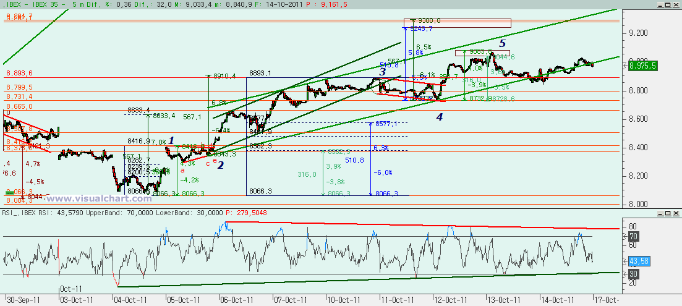Click the 20 label on RSI axis

tap(634, 283)
